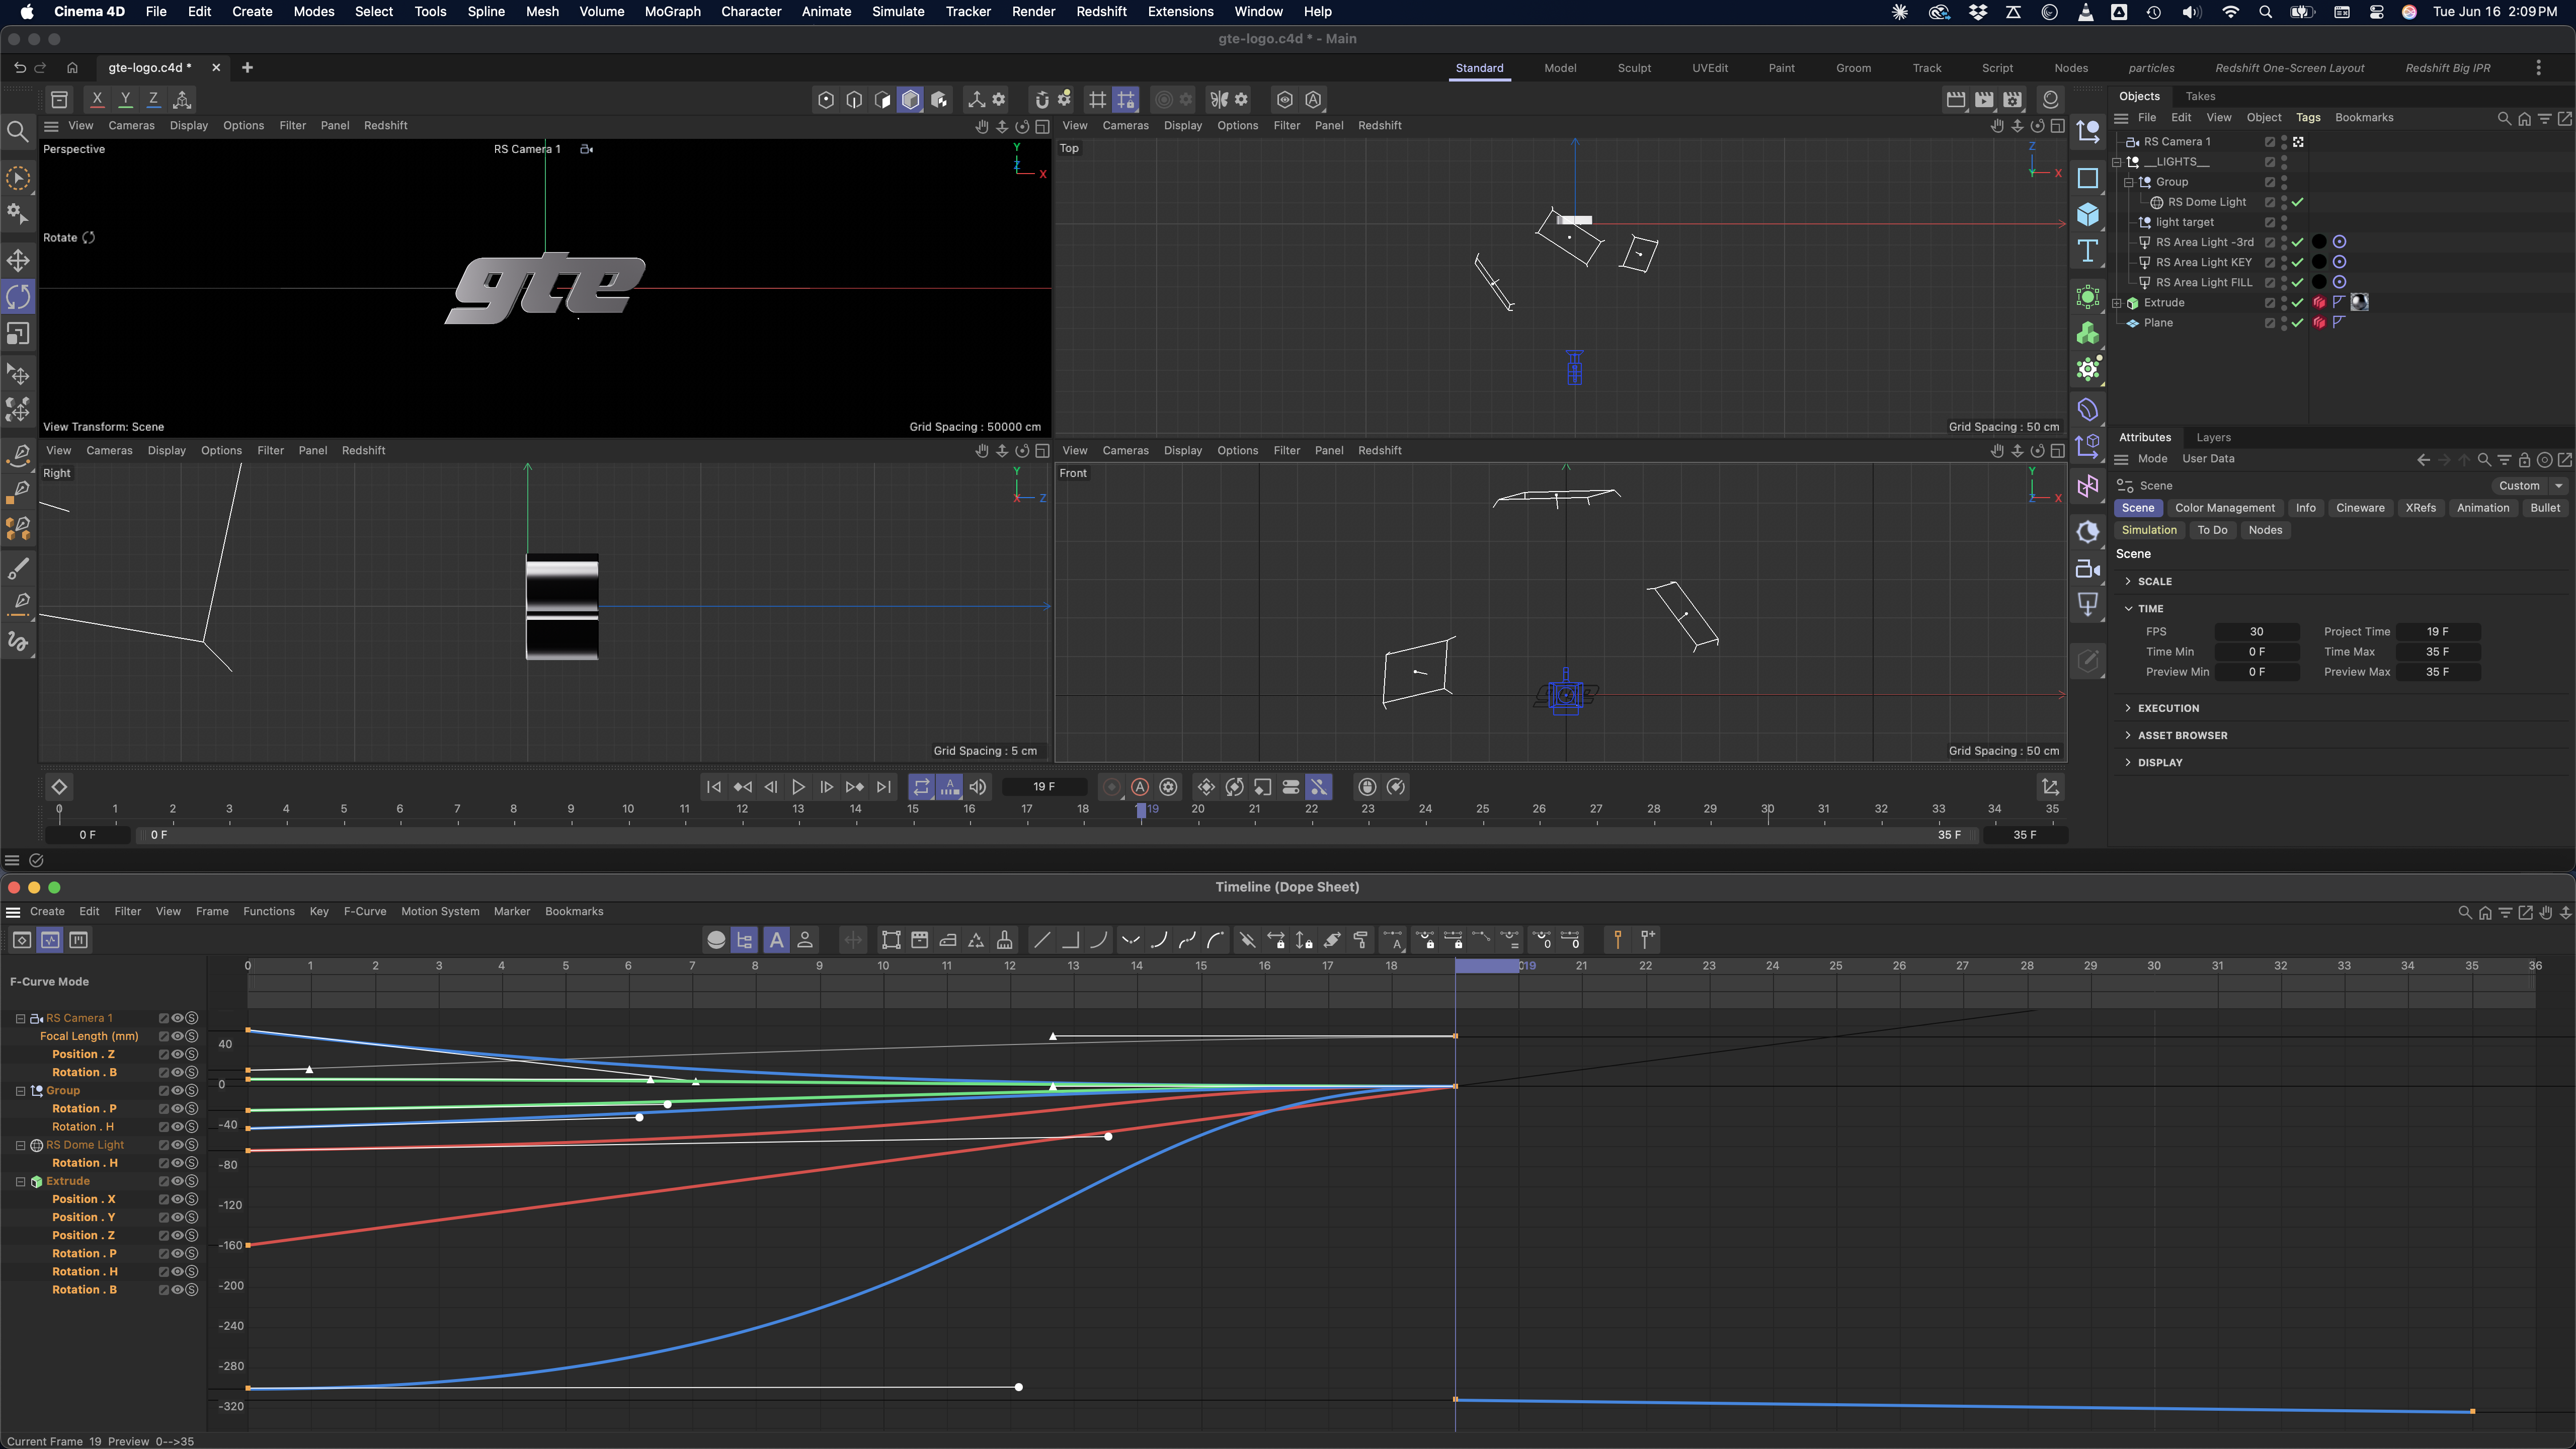Lock the X axis

[x=97, y=99]
